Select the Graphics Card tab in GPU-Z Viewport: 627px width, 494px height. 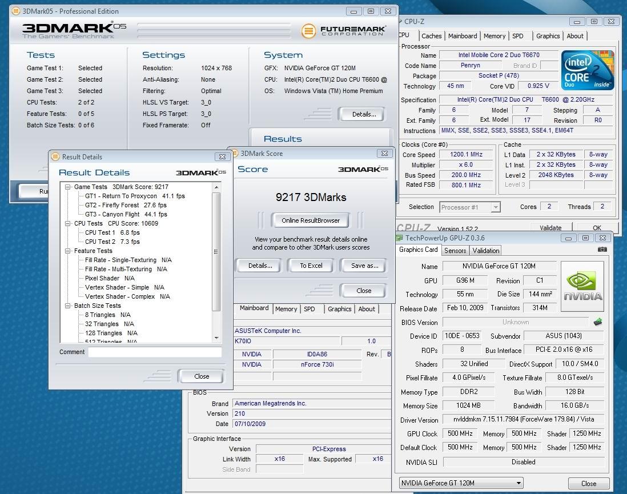point(418,250)
